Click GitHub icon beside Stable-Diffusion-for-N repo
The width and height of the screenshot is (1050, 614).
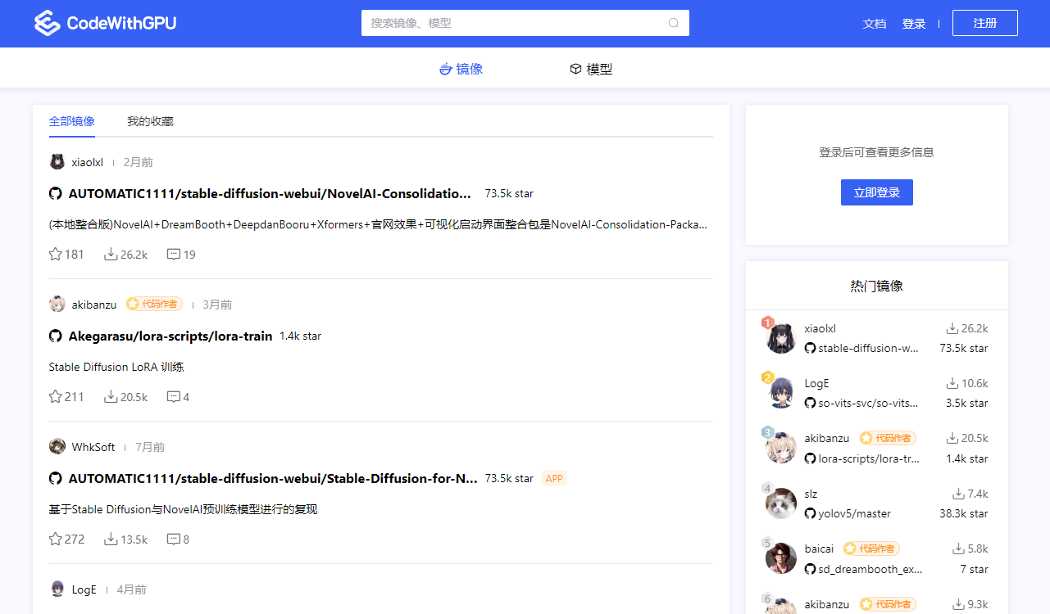pyautogui.click(x=56, y=479)
